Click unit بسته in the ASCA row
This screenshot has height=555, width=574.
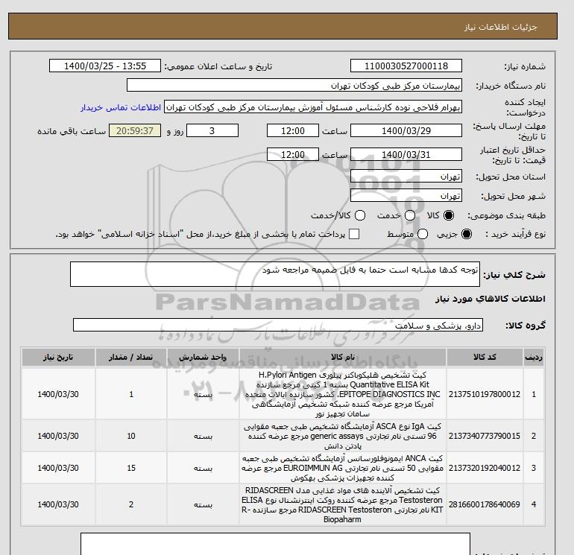pyautogui.click(x=204, y=436)
